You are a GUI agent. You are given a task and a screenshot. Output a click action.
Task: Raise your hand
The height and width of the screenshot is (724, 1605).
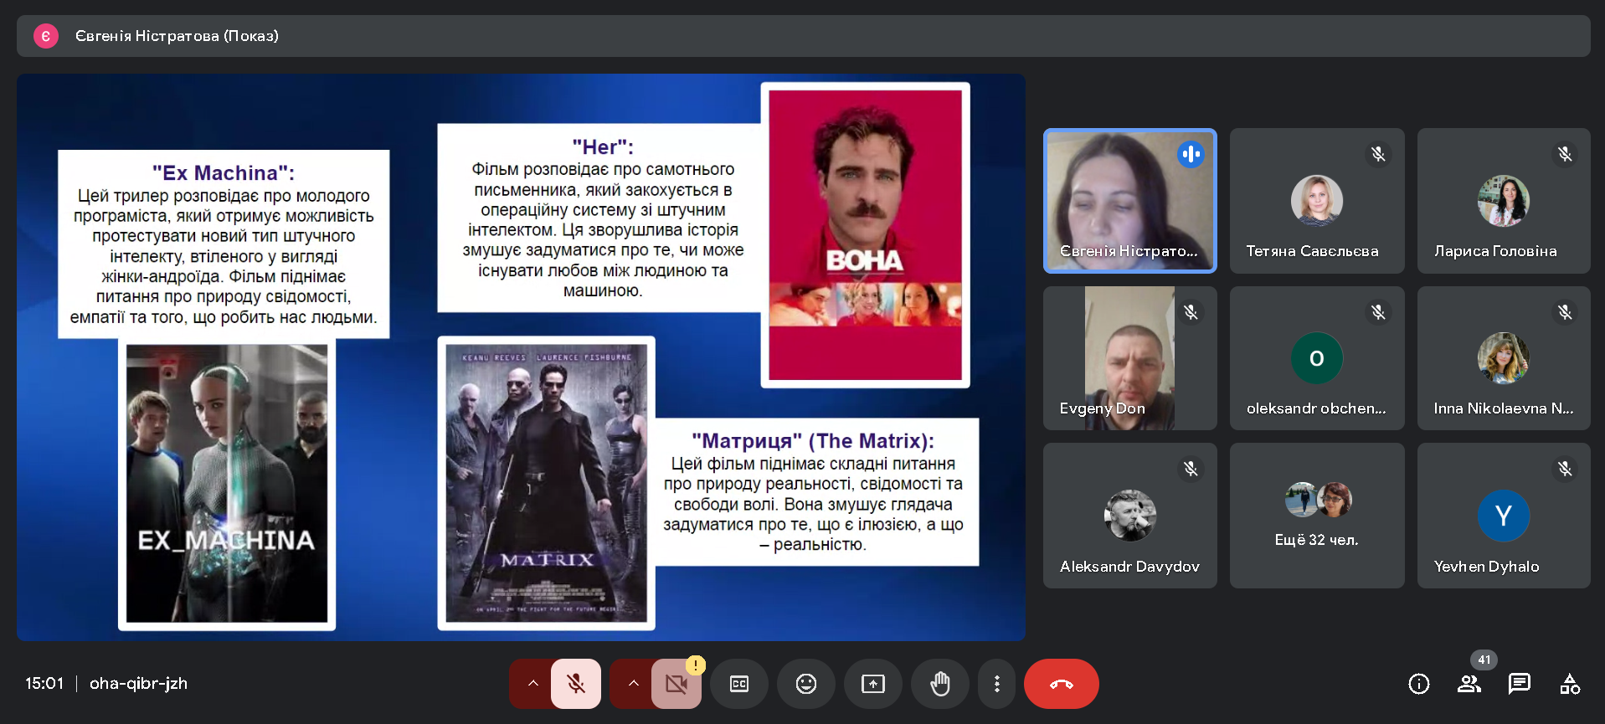pos(940,684)
